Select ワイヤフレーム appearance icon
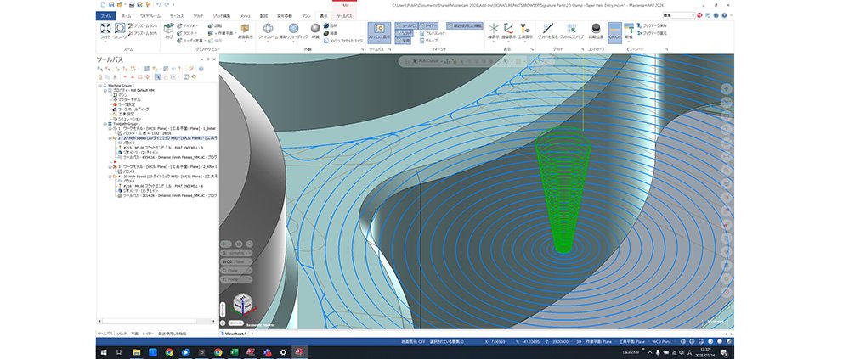843x359 pixels. tap(268, 29)
